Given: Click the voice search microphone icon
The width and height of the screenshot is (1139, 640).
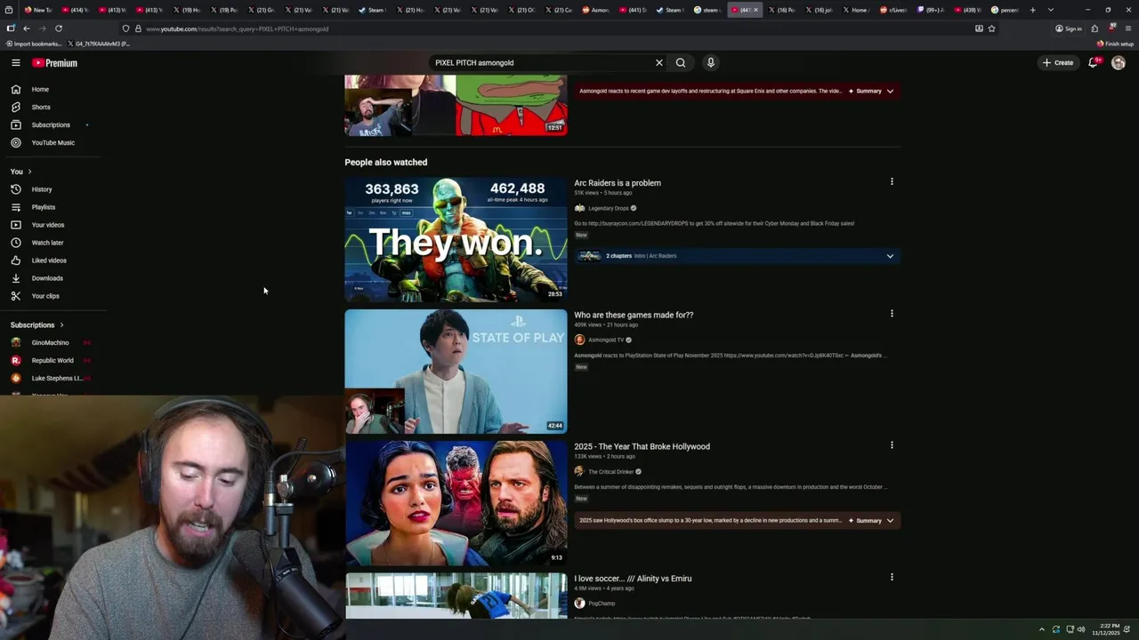Looking at the screenshot, I should click(x=710, y=63).
